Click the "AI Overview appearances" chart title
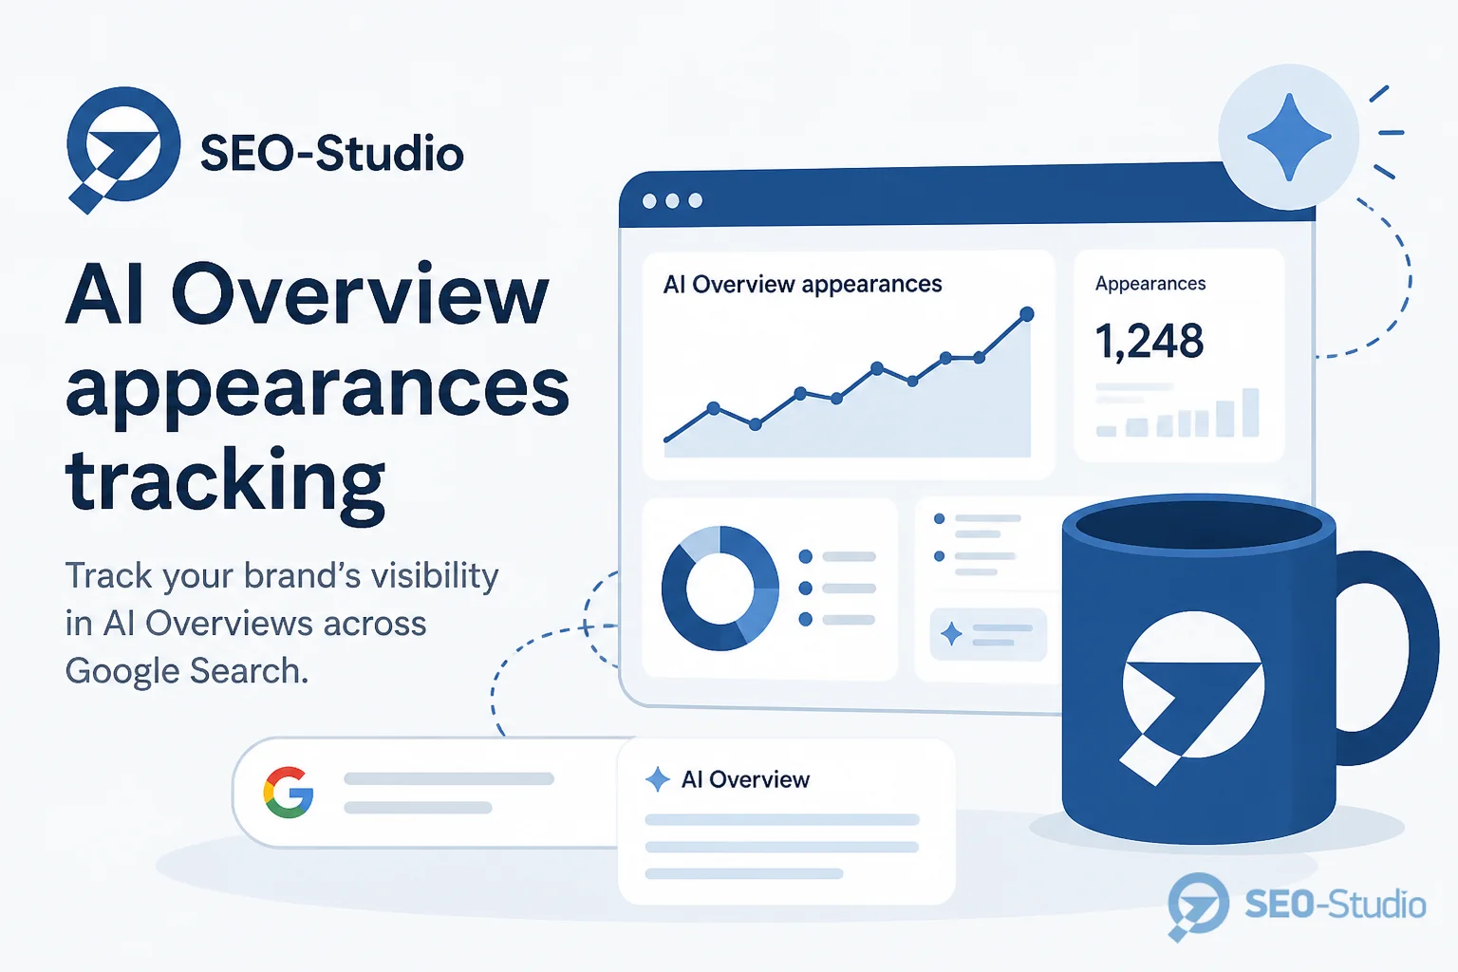The height and width of the screenshot is (972, 1458). tap(802, 285)
